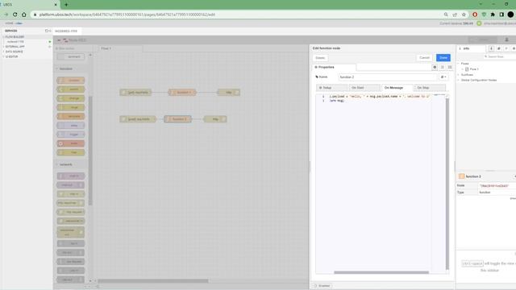Click the Deploy button
The image size is (516, 290).
(x=483, y=39)
